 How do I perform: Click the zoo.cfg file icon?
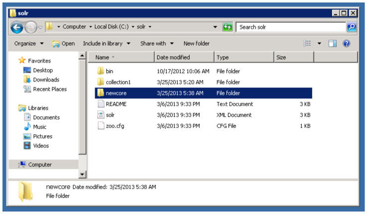[x=101, y=126]
